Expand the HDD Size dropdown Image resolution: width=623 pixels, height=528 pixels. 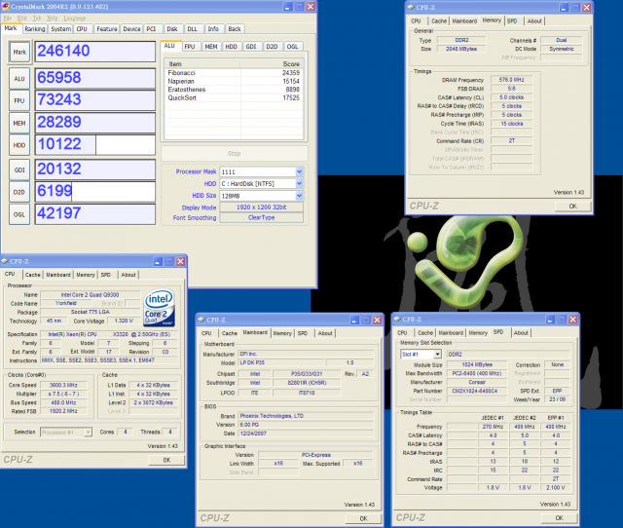click(x=299, y=196)
